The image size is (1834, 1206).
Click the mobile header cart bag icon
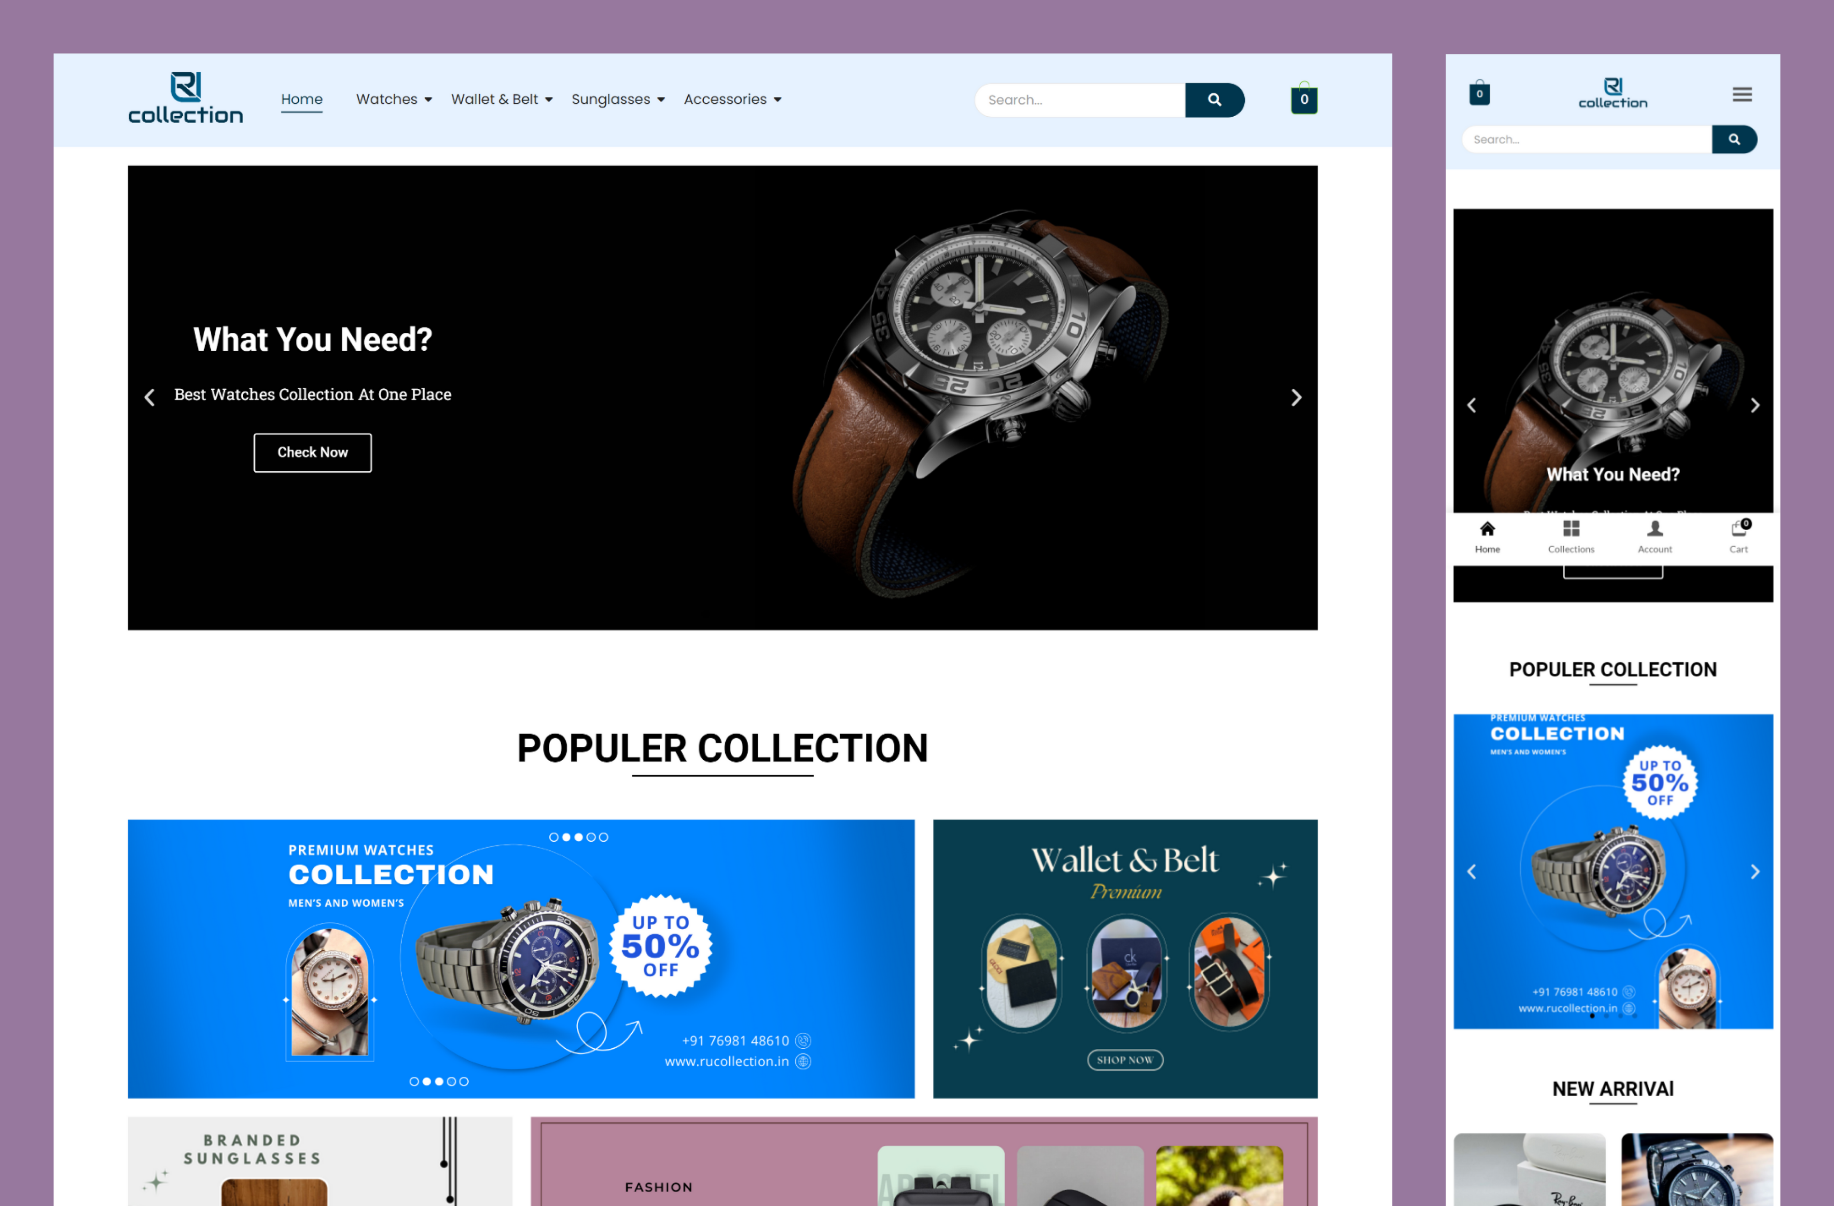[x=1479, y=93]
